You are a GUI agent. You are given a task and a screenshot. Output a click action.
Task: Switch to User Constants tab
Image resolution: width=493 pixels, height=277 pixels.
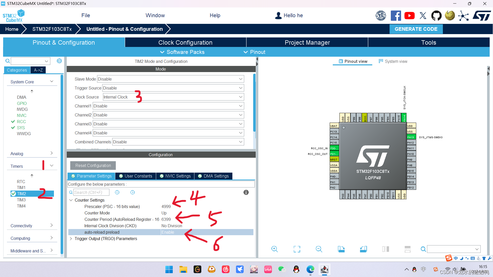pos(136,176)
